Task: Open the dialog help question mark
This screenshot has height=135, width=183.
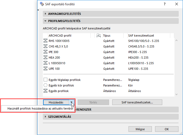Action: (x=165, y=4)
